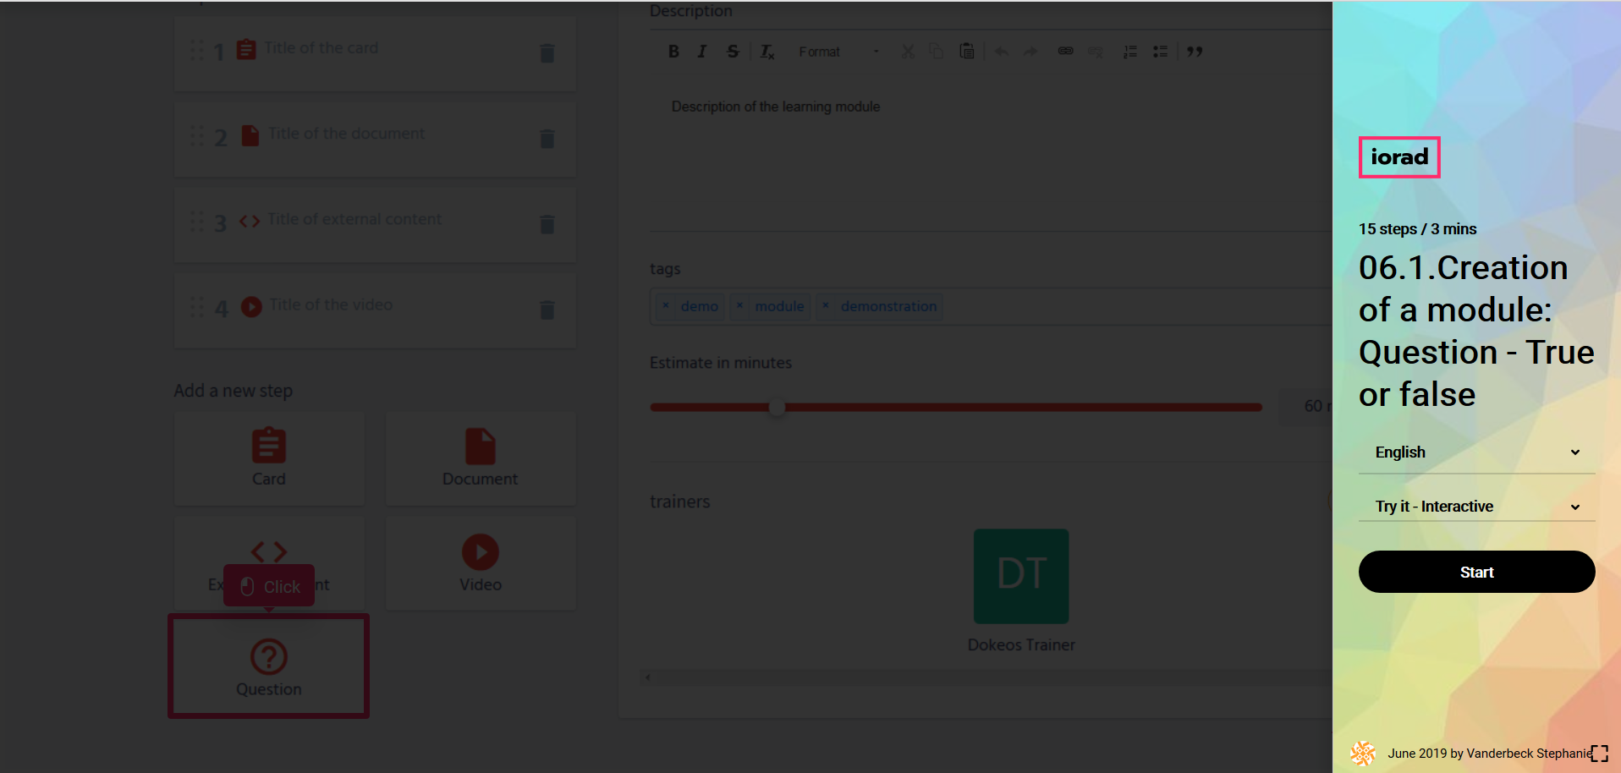Image resolution: width=1621 pixels, height=773 pixels.
Task: Enter fullscreen mode for the tutorial
Action: pyautogui.click(x=1599, y=754)
